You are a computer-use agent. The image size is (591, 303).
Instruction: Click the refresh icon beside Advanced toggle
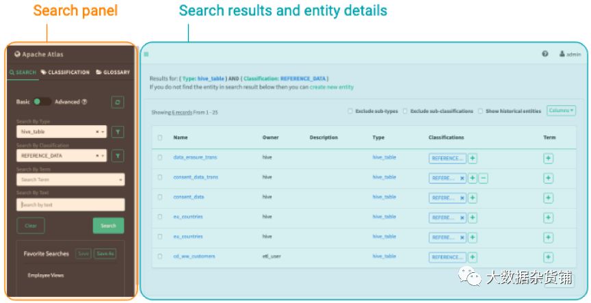pos(118,102)
